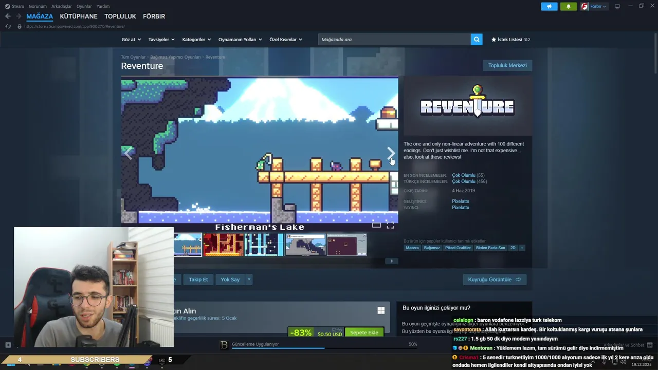
Task: Select the red castle screenshot thumbnail
Action: 223,245
